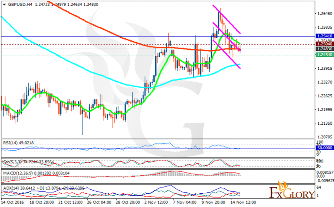
Task: Click the -0.009678 MACD scale value
Action: pos(325,181)
